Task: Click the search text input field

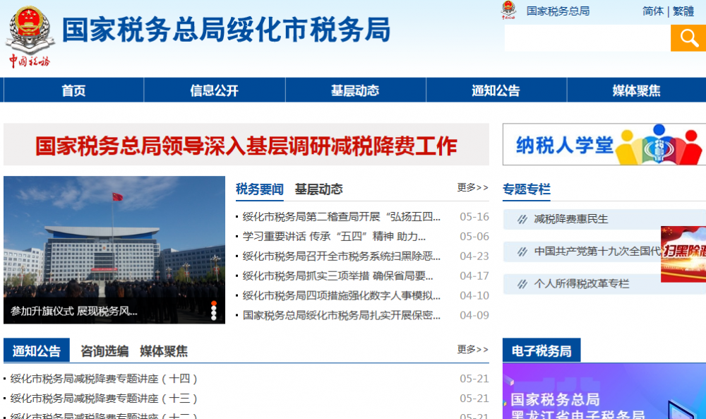Action: pyautogui.click(x=587, y=38)
